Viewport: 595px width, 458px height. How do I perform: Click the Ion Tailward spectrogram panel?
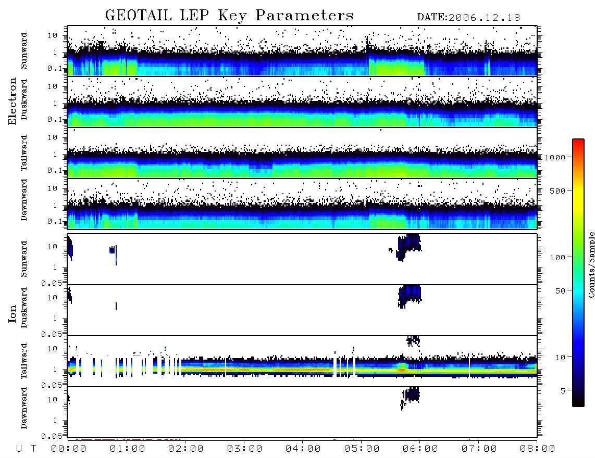click(302, 361)
